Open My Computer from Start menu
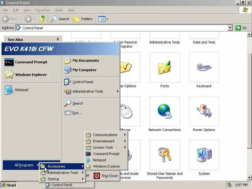The width and height of the screenshot is (252, 189). 91,70
